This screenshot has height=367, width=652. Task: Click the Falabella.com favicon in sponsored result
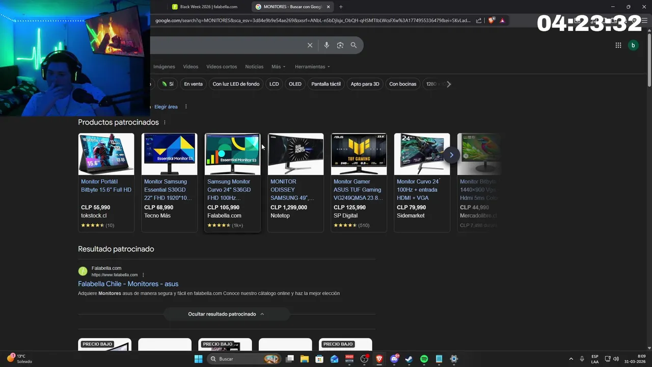coord(83,271)
